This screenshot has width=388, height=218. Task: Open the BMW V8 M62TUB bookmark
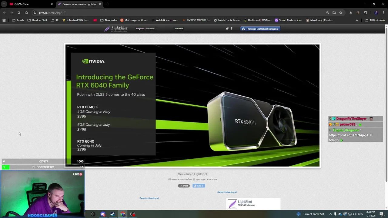point(196,20)
